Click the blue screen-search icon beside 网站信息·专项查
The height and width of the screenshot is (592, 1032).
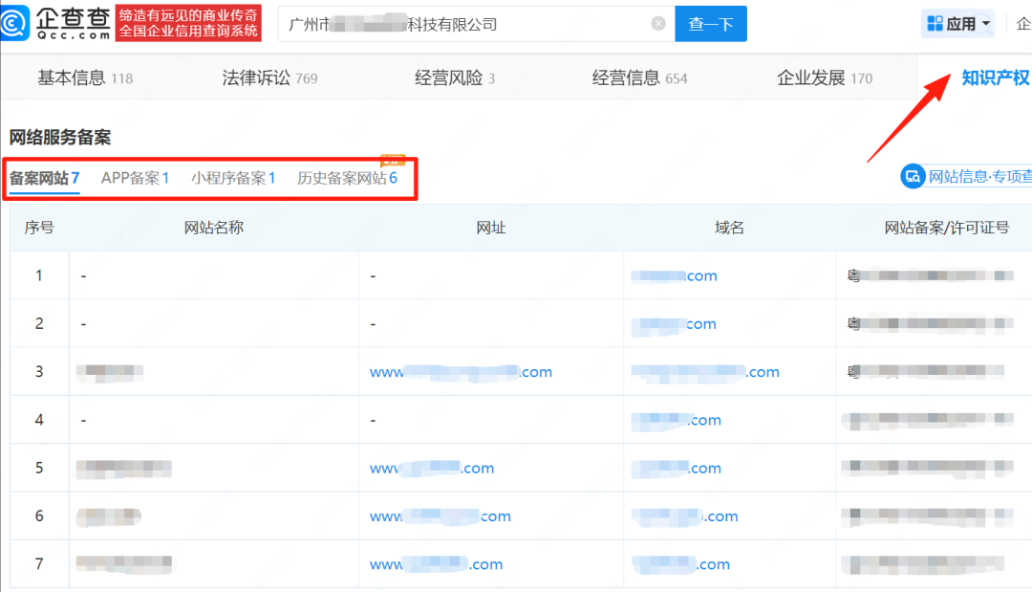click(x=914, y=176)
